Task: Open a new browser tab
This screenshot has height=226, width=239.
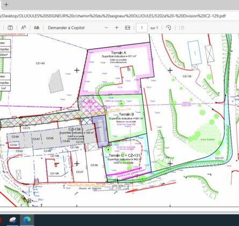Action: (6, 5)
